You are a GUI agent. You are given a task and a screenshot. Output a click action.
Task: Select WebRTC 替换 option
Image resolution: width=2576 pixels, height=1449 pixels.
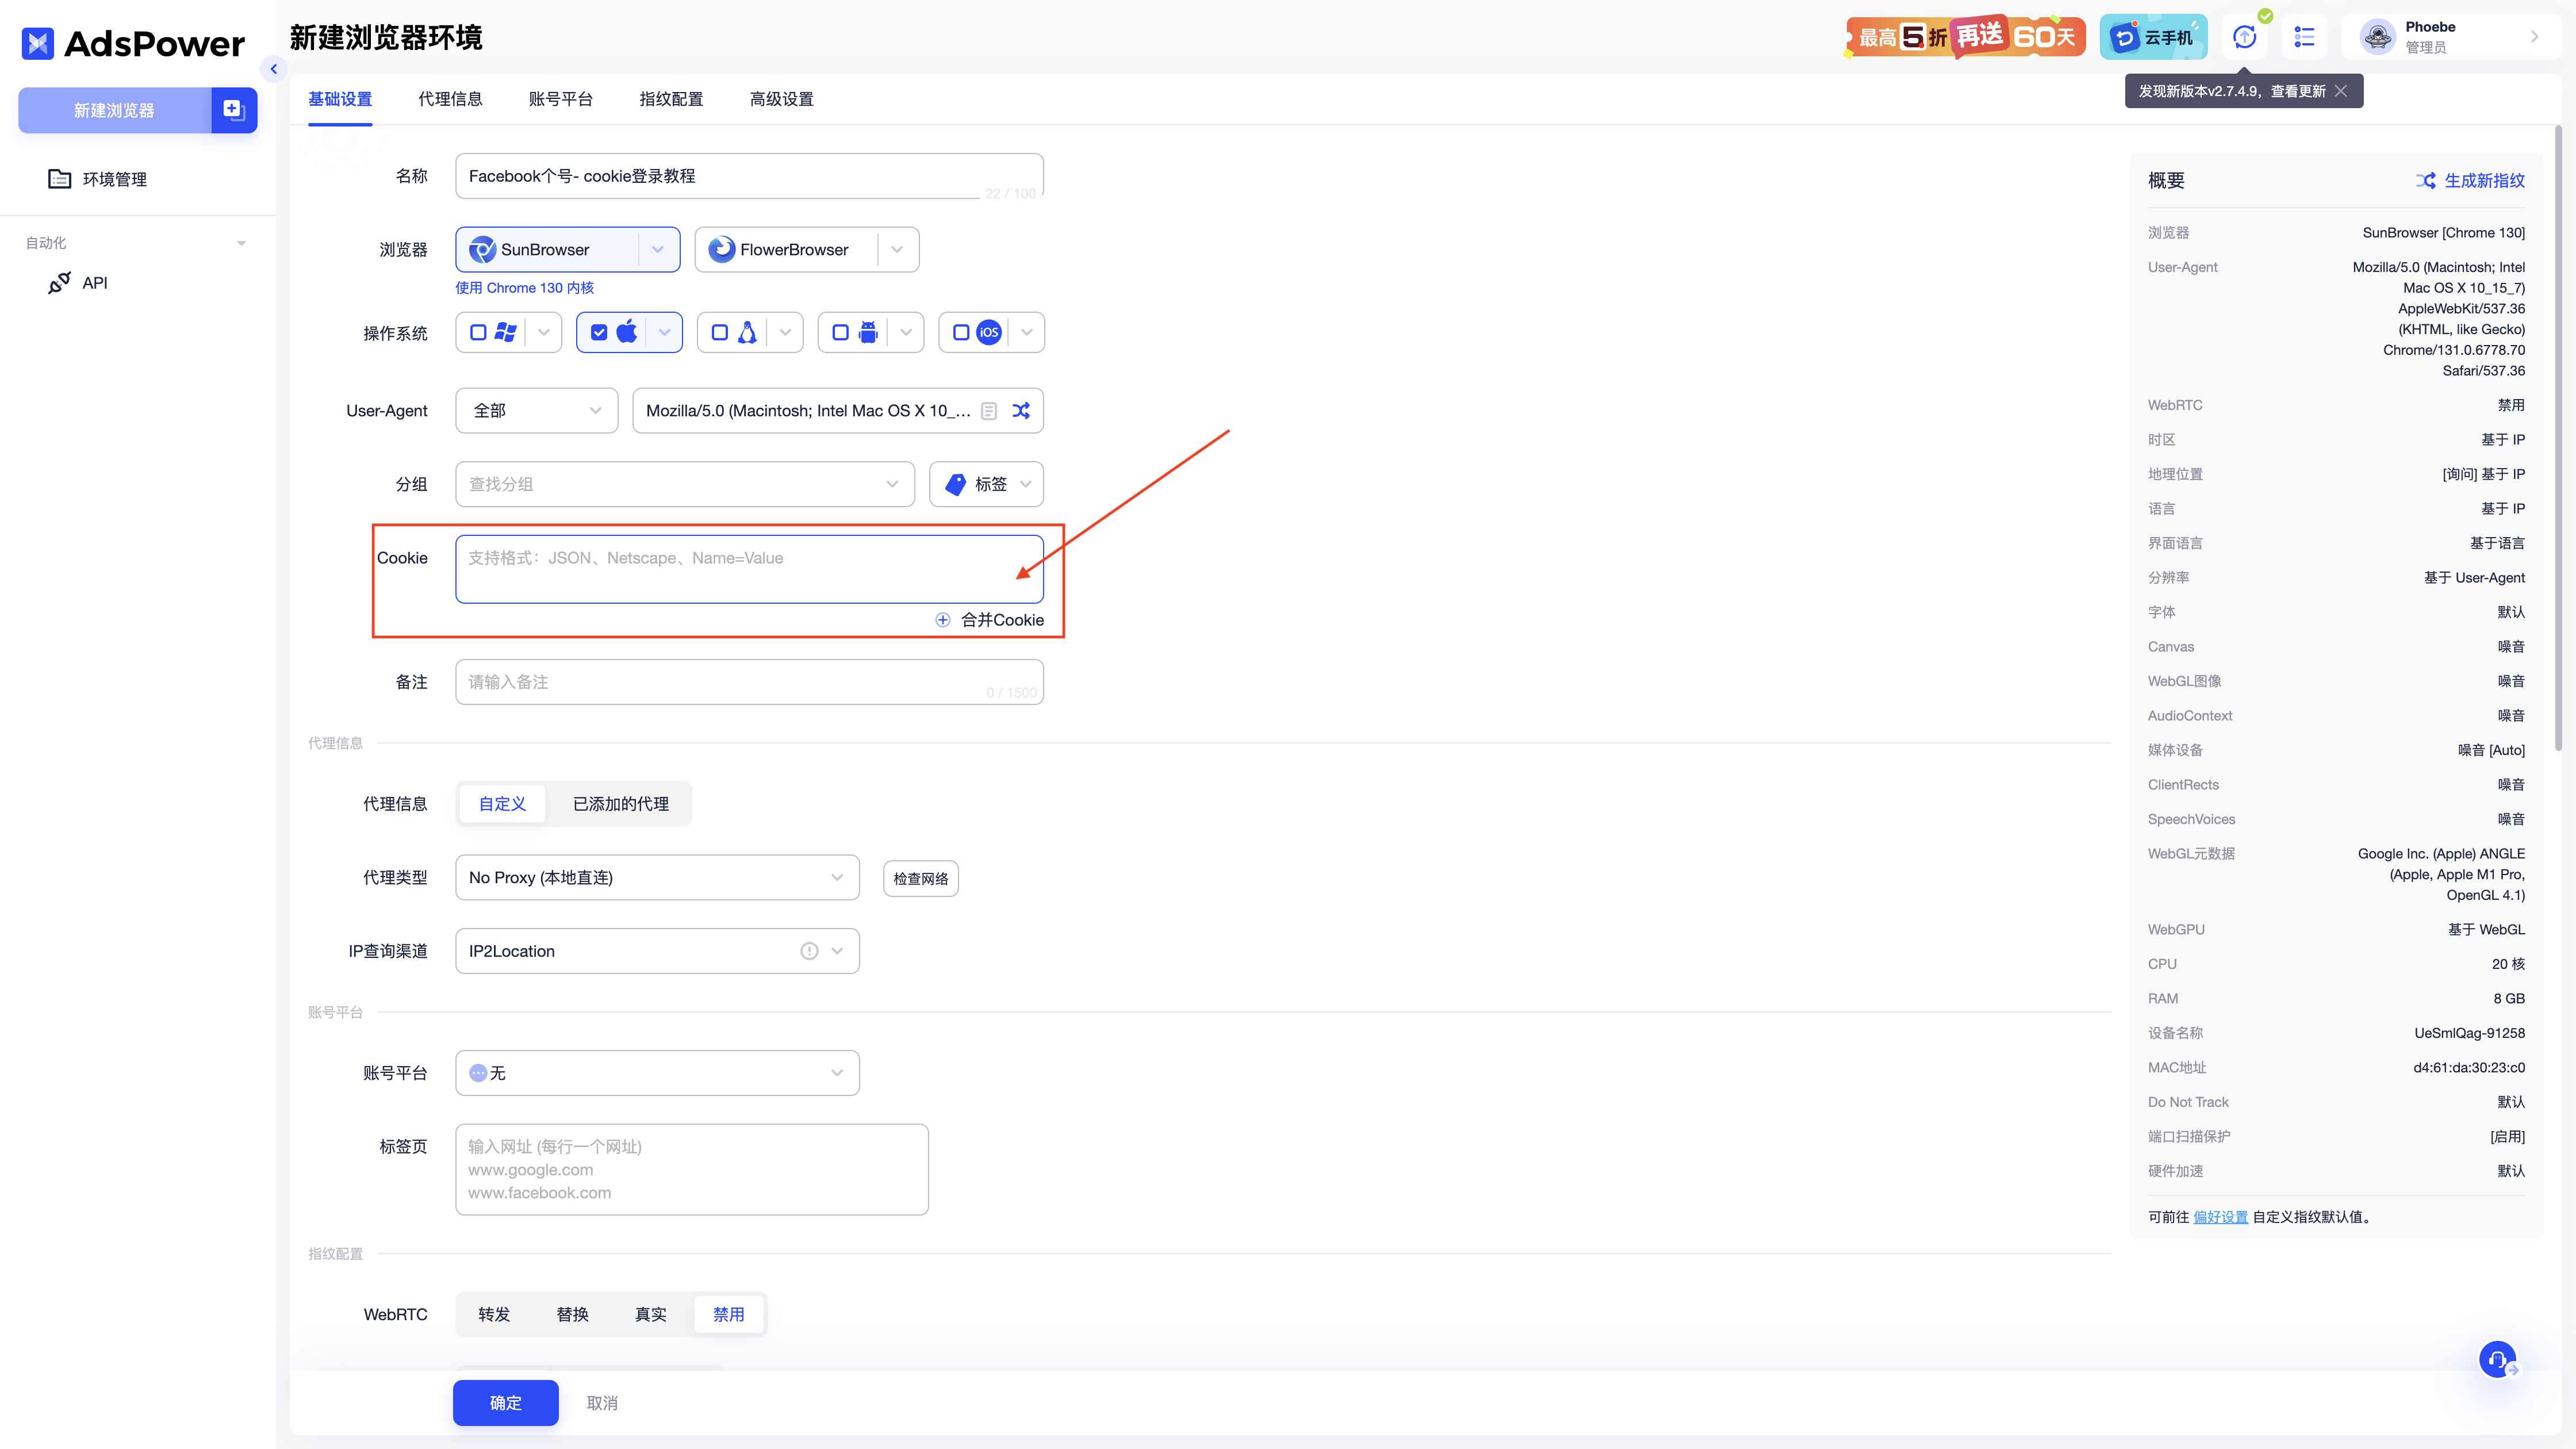pyautogui.click(x=572, y=1315)
